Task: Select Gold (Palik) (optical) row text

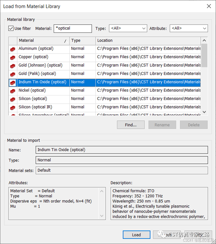Action: (37, 74)
